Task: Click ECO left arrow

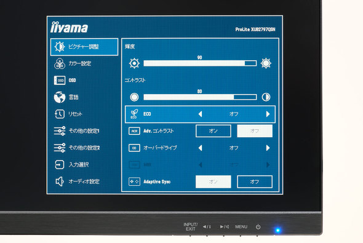Action: [200, 114]
